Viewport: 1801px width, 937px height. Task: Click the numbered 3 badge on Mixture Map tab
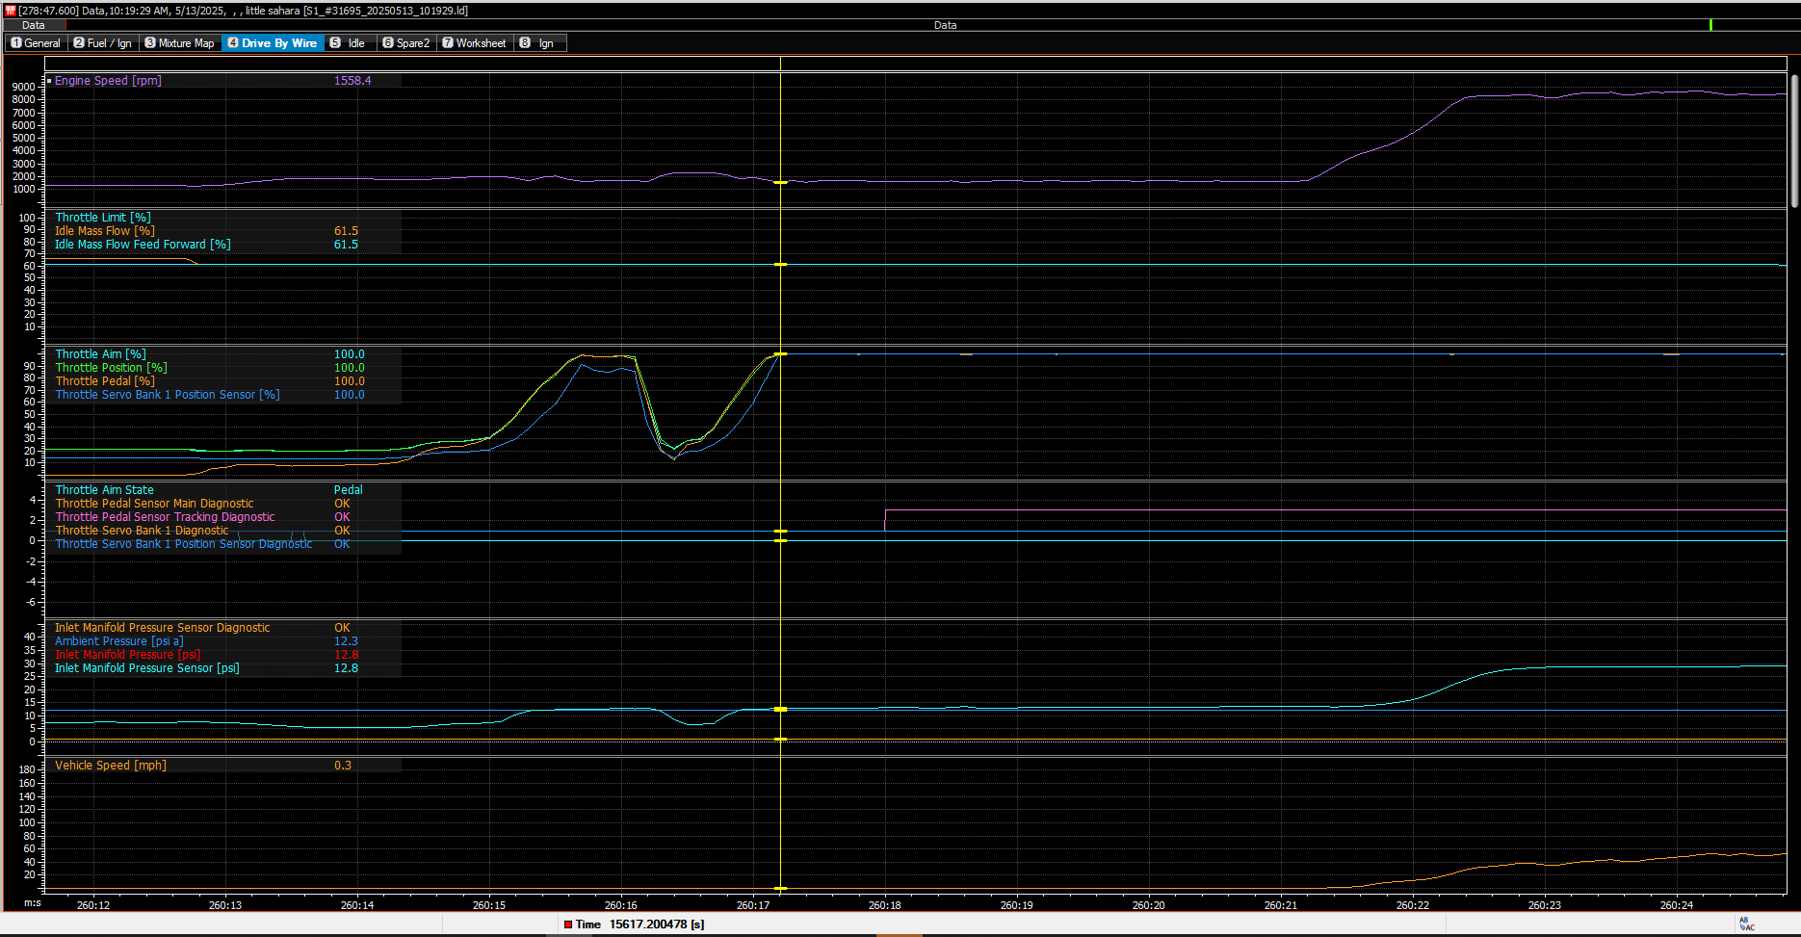pos(148,42)
